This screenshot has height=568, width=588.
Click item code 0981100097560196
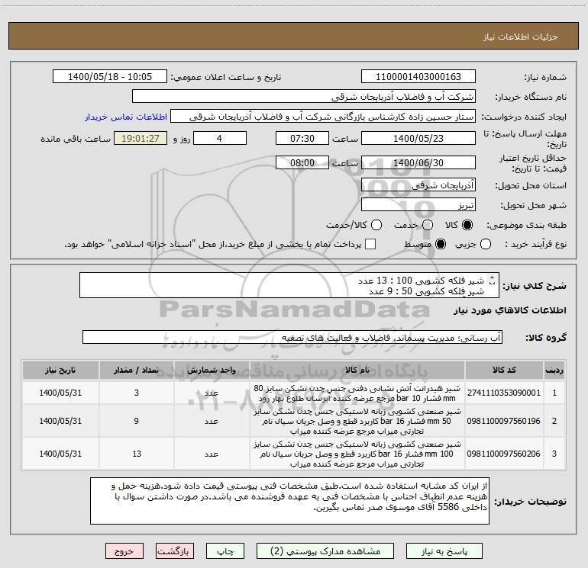(x=504, y=421)
